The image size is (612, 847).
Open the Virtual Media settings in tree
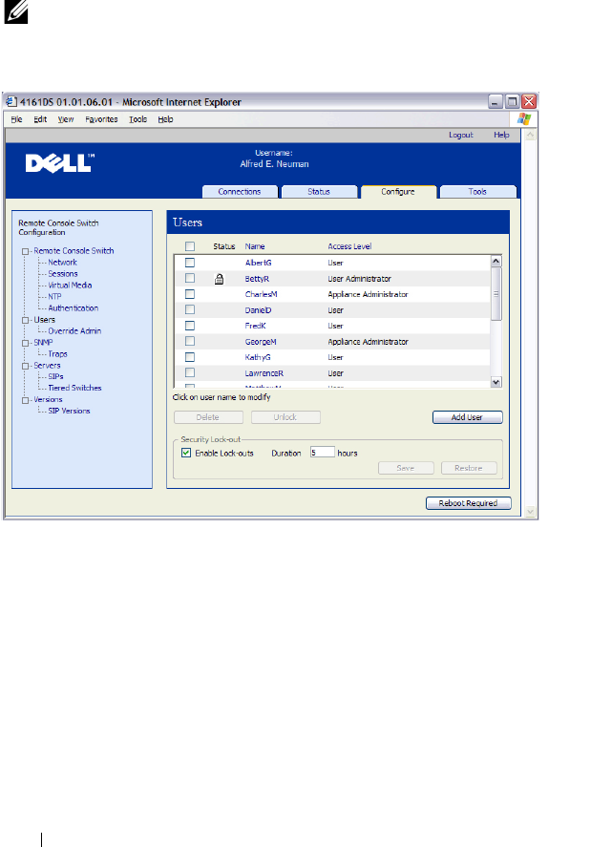70,286
